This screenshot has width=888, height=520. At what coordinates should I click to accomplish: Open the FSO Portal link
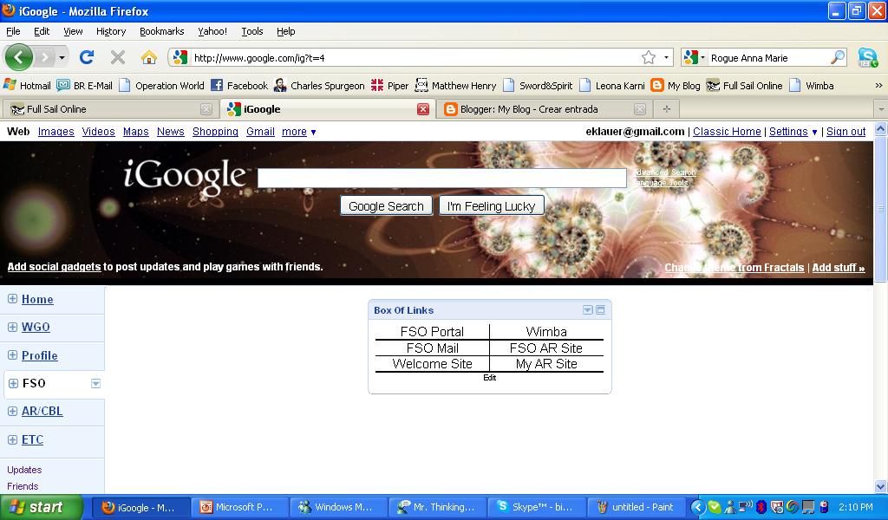pos(432,332)
